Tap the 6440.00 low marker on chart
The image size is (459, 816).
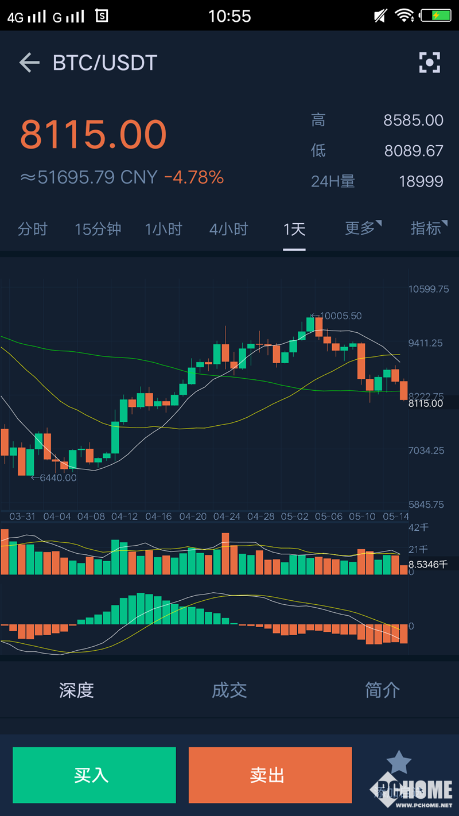pos(53,477)
